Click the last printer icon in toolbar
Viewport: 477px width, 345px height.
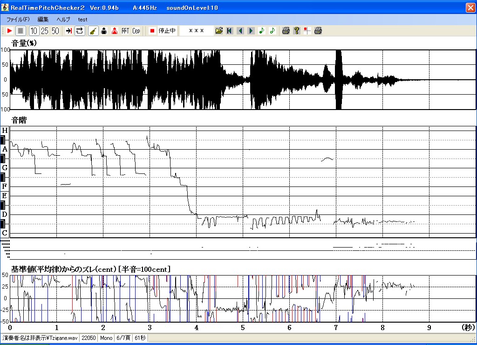(318, 31)
